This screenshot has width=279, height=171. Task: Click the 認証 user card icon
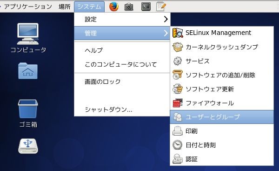point(178,159)
